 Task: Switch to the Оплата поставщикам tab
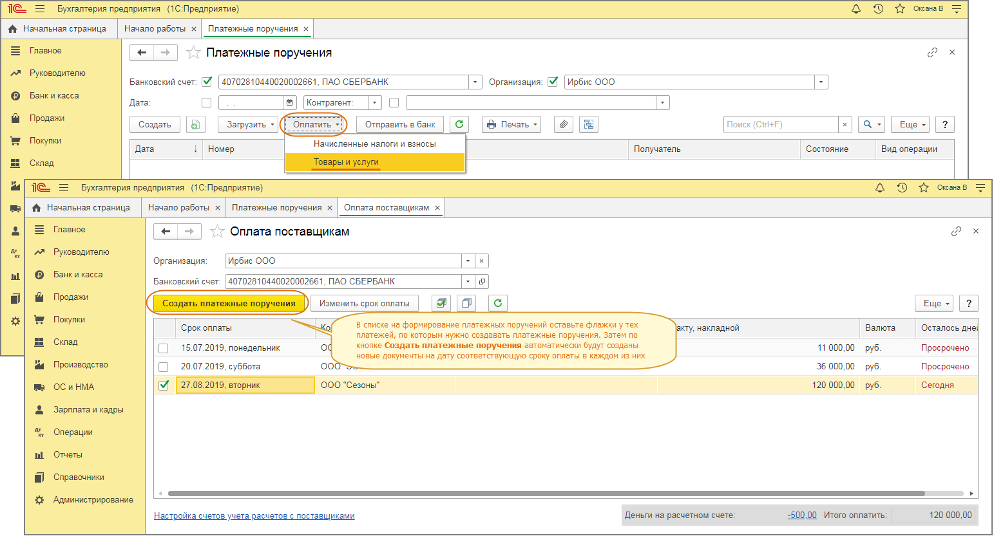coord(386,208)
